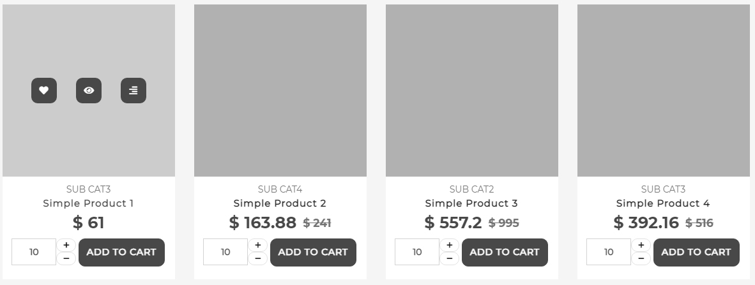Decrease quantity for Simple Product 3
Screen dimensions: 755x285
(x=450, y=258)
